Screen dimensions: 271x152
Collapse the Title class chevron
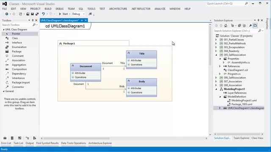pos(129,53)
